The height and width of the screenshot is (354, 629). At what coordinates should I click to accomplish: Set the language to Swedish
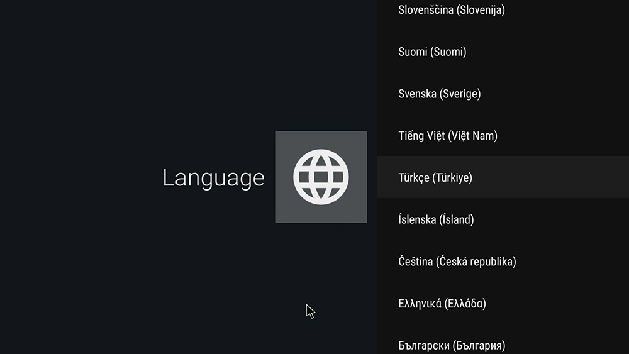pos(439,94)
